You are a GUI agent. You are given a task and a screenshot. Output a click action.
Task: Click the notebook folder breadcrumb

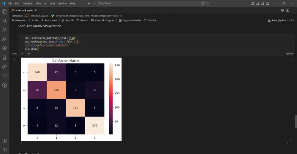[x=18, y=16]
